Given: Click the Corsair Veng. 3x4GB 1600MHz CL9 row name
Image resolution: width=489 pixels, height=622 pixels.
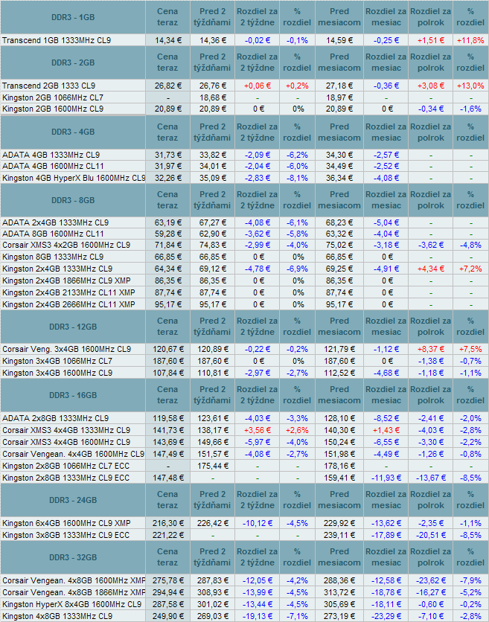Looking at the screenshot, I should [x=66, y=349].
